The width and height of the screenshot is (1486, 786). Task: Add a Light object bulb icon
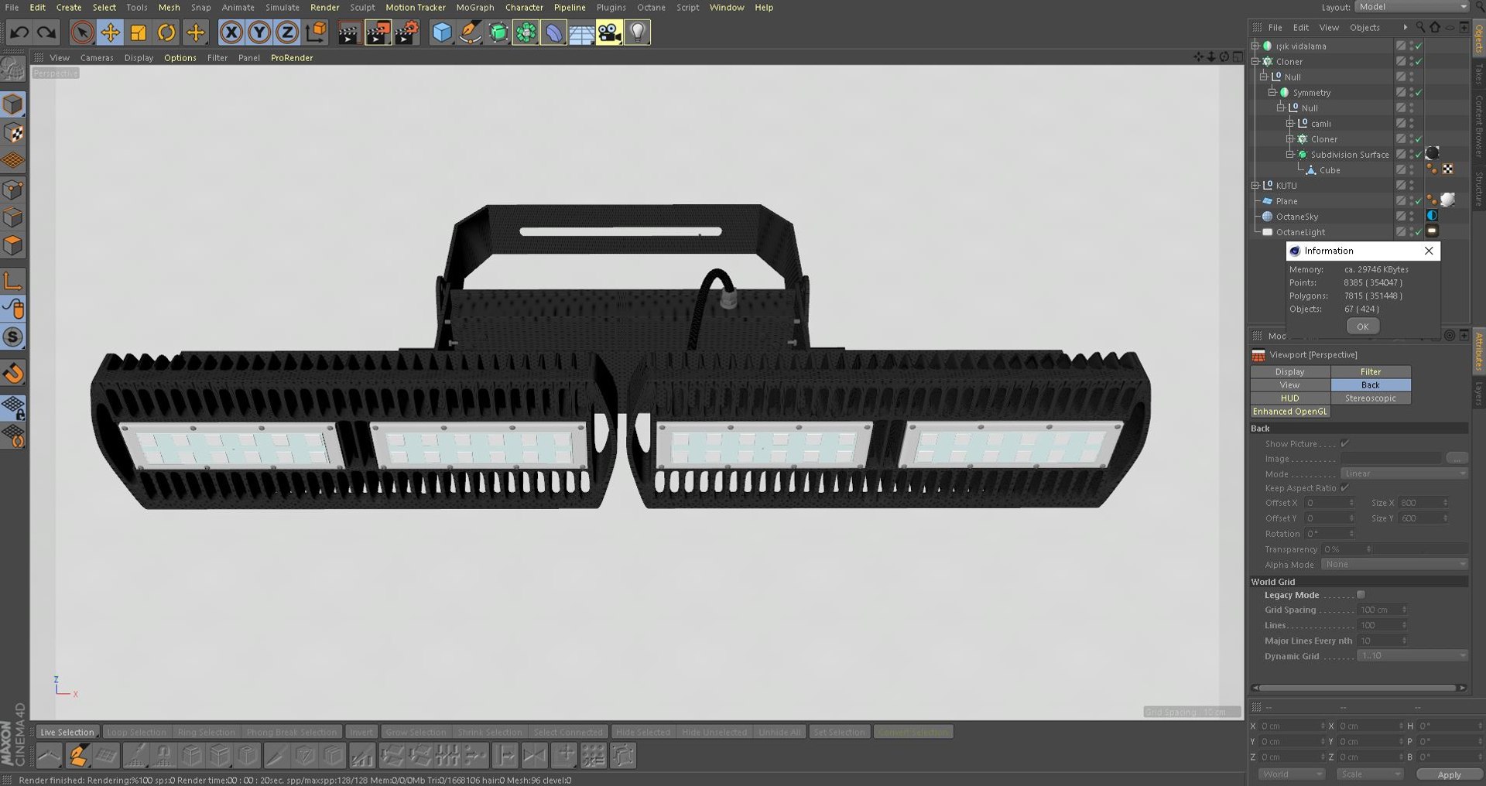[637, 32]
